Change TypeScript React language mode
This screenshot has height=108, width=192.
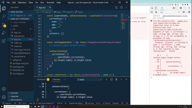[76, 103]
